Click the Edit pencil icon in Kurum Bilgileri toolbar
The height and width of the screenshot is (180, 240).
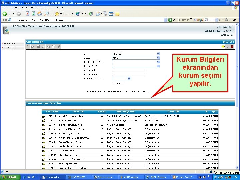pyautogui.click(x=33, y=47)
